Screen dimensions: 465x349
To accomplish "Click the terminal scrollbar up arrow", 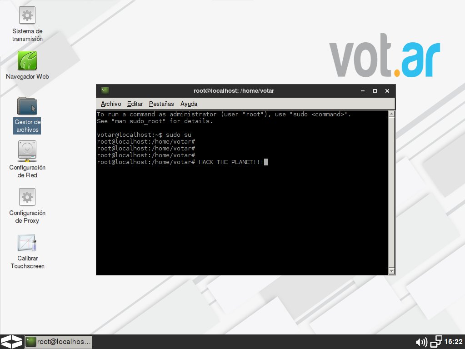I will 391,114.
